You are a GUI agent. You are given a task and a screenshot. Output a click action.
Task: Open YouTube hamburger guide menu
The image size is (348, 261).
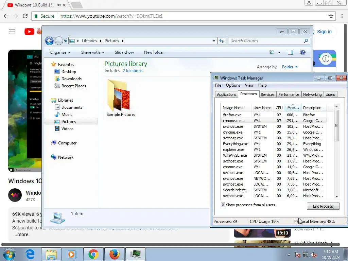point(12,32)
